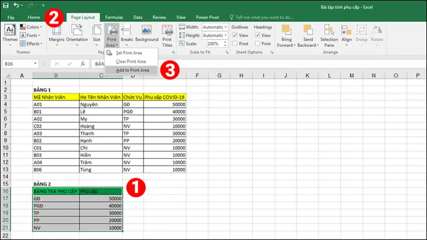This screenshot has width=427, height=240.
Task: Open the Formulas tab
Action: click(114, 17)
